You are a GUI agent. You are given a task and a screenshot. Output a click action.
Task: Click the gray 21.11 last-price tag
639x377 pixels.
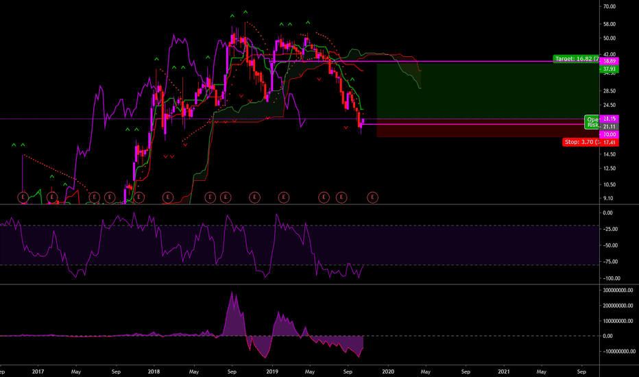pos(610,126)
